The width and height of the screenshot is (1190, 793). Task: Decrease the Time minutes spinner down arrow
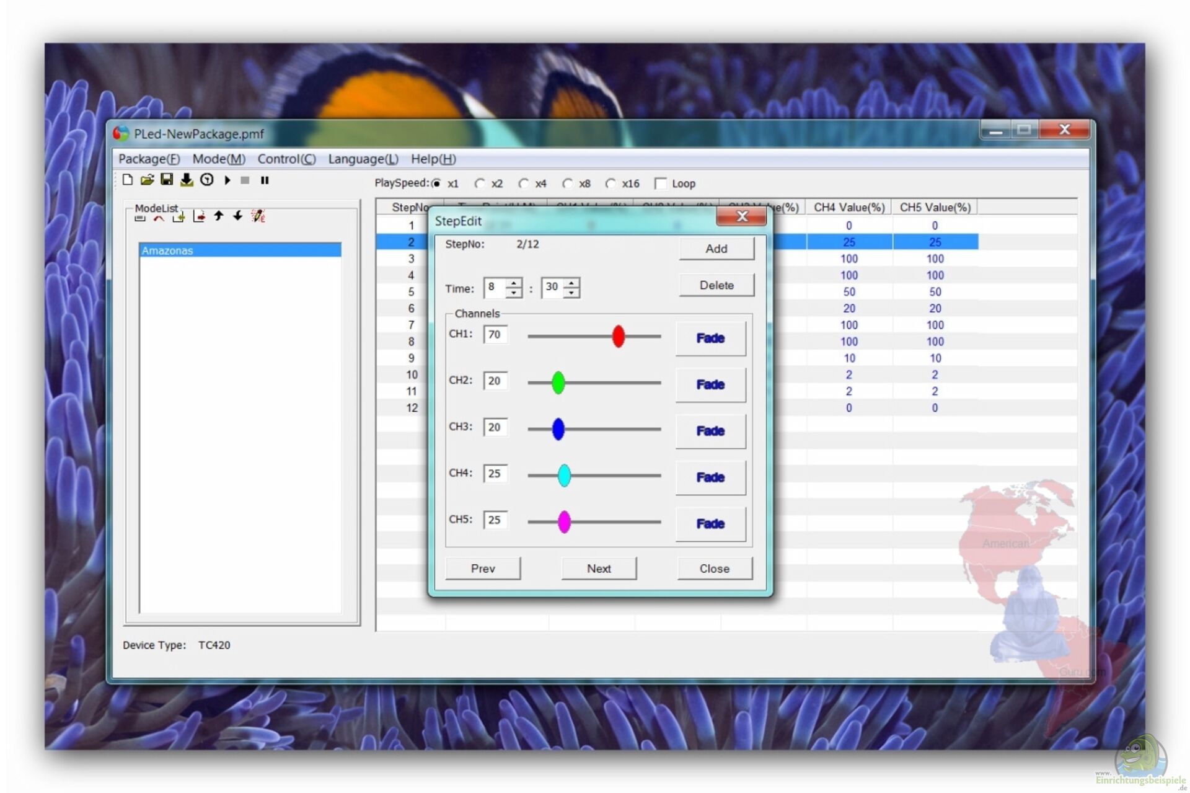[x=571, y=293]
